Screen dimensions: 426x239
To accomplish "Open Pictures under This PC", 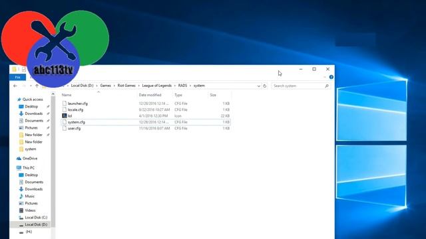I will click(31, 203).
